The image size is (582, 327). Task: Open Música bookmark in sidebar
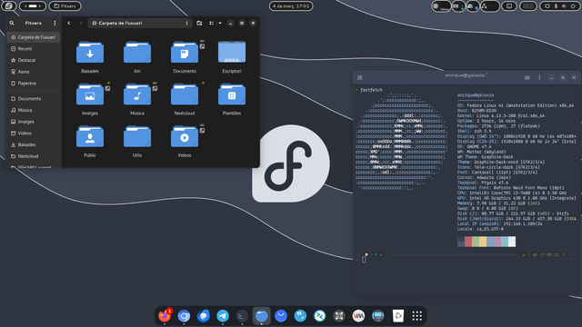click(34, 110)
